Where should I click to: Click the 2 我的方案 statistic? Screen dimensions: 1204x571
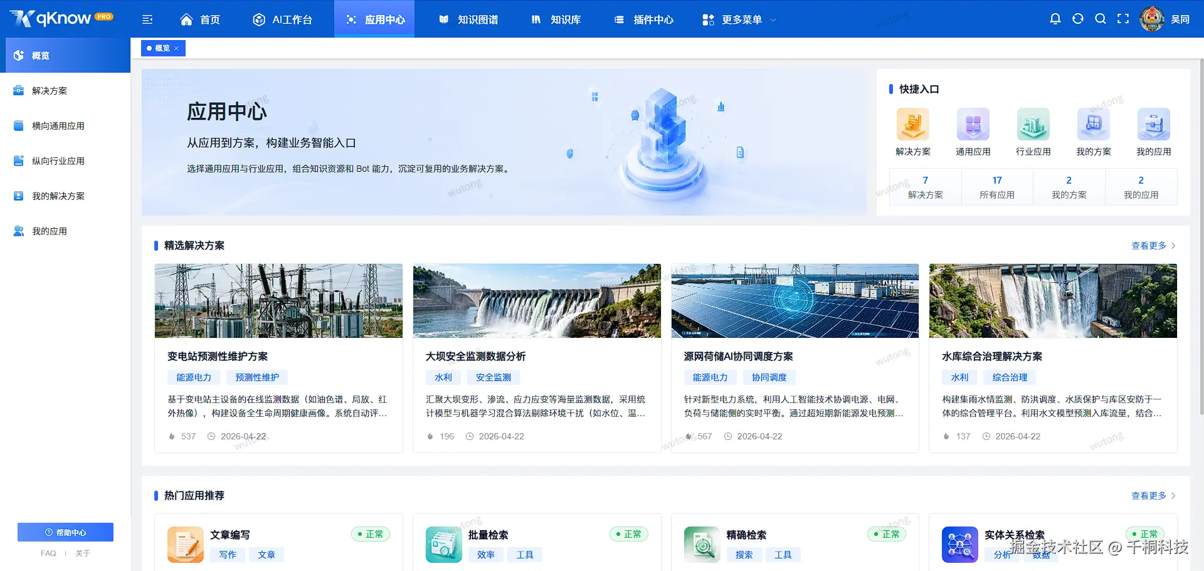point(1069,187)
